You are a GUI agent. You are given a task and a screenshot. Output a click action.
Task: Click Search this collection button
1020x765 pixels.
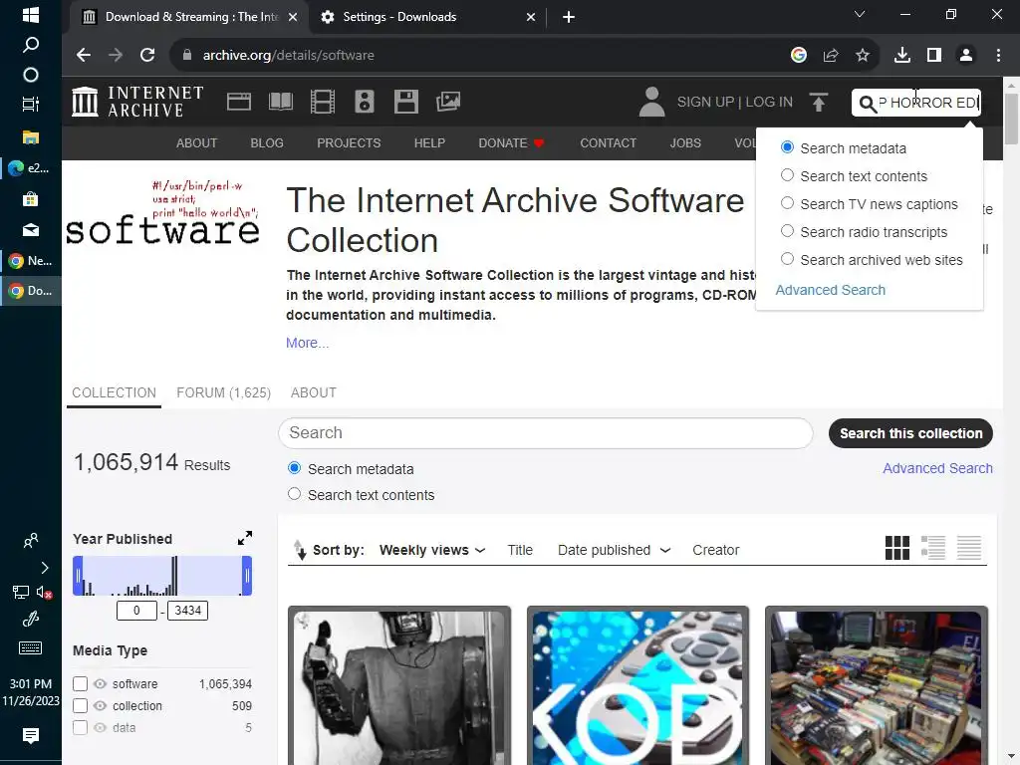[x=910, y=433]
